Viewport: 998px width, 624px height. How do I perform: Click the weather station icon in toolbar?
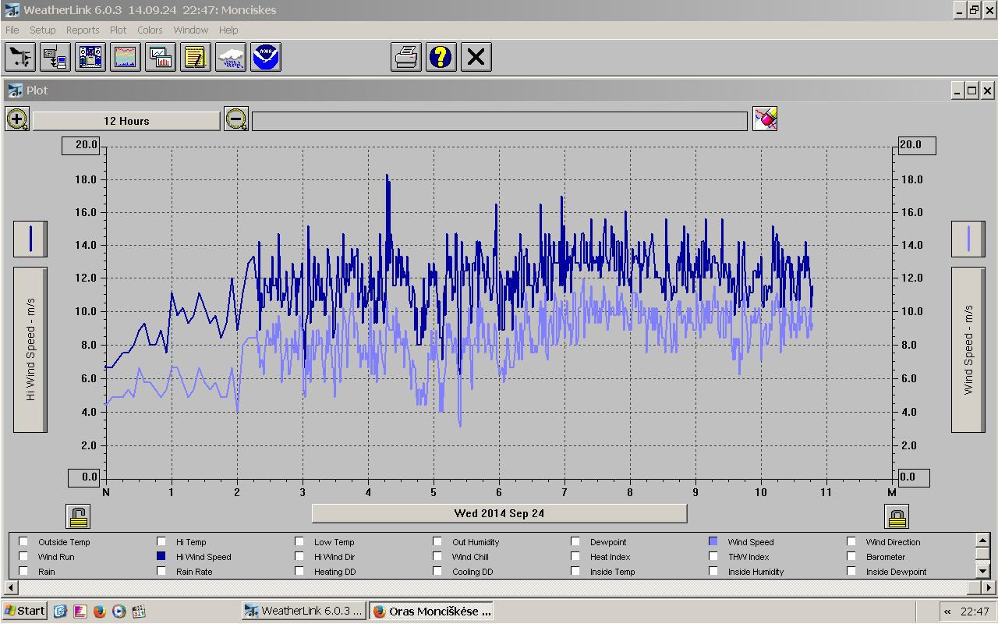click(x=19, y=57)
